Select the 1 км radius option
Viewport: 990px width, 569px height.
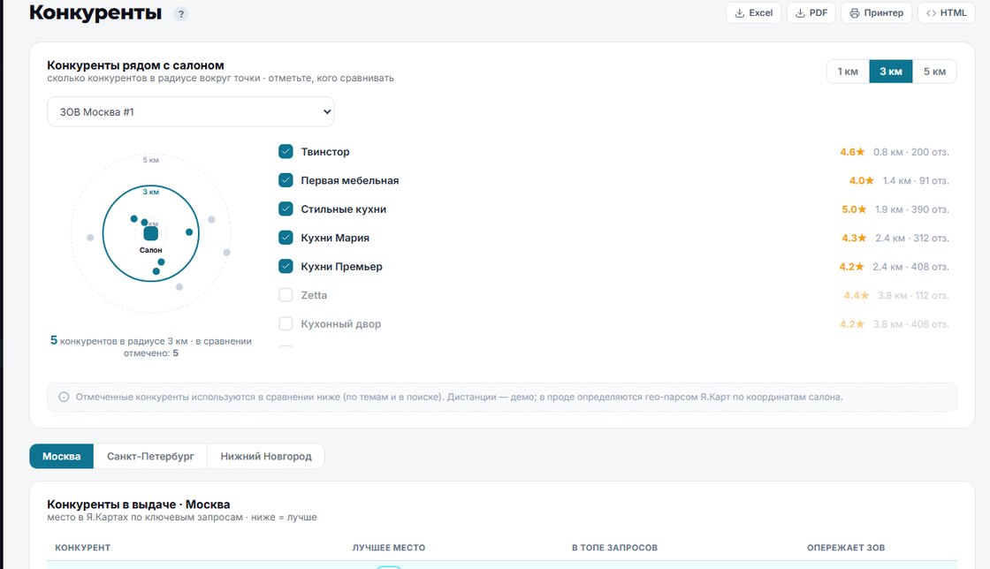[x=848, y=72]
